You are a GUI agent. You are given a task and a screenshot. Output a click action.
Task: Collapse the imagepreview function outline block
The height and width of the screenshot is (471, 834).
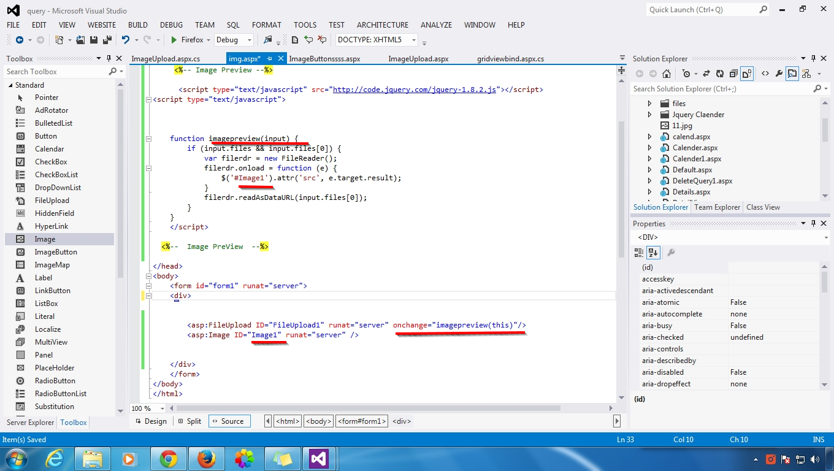148,139
